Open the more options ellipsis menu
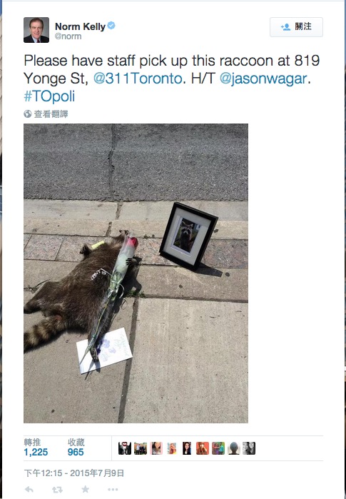Viewport: 346px width, 499px height. pyautogui.click(x=113, y=490)
